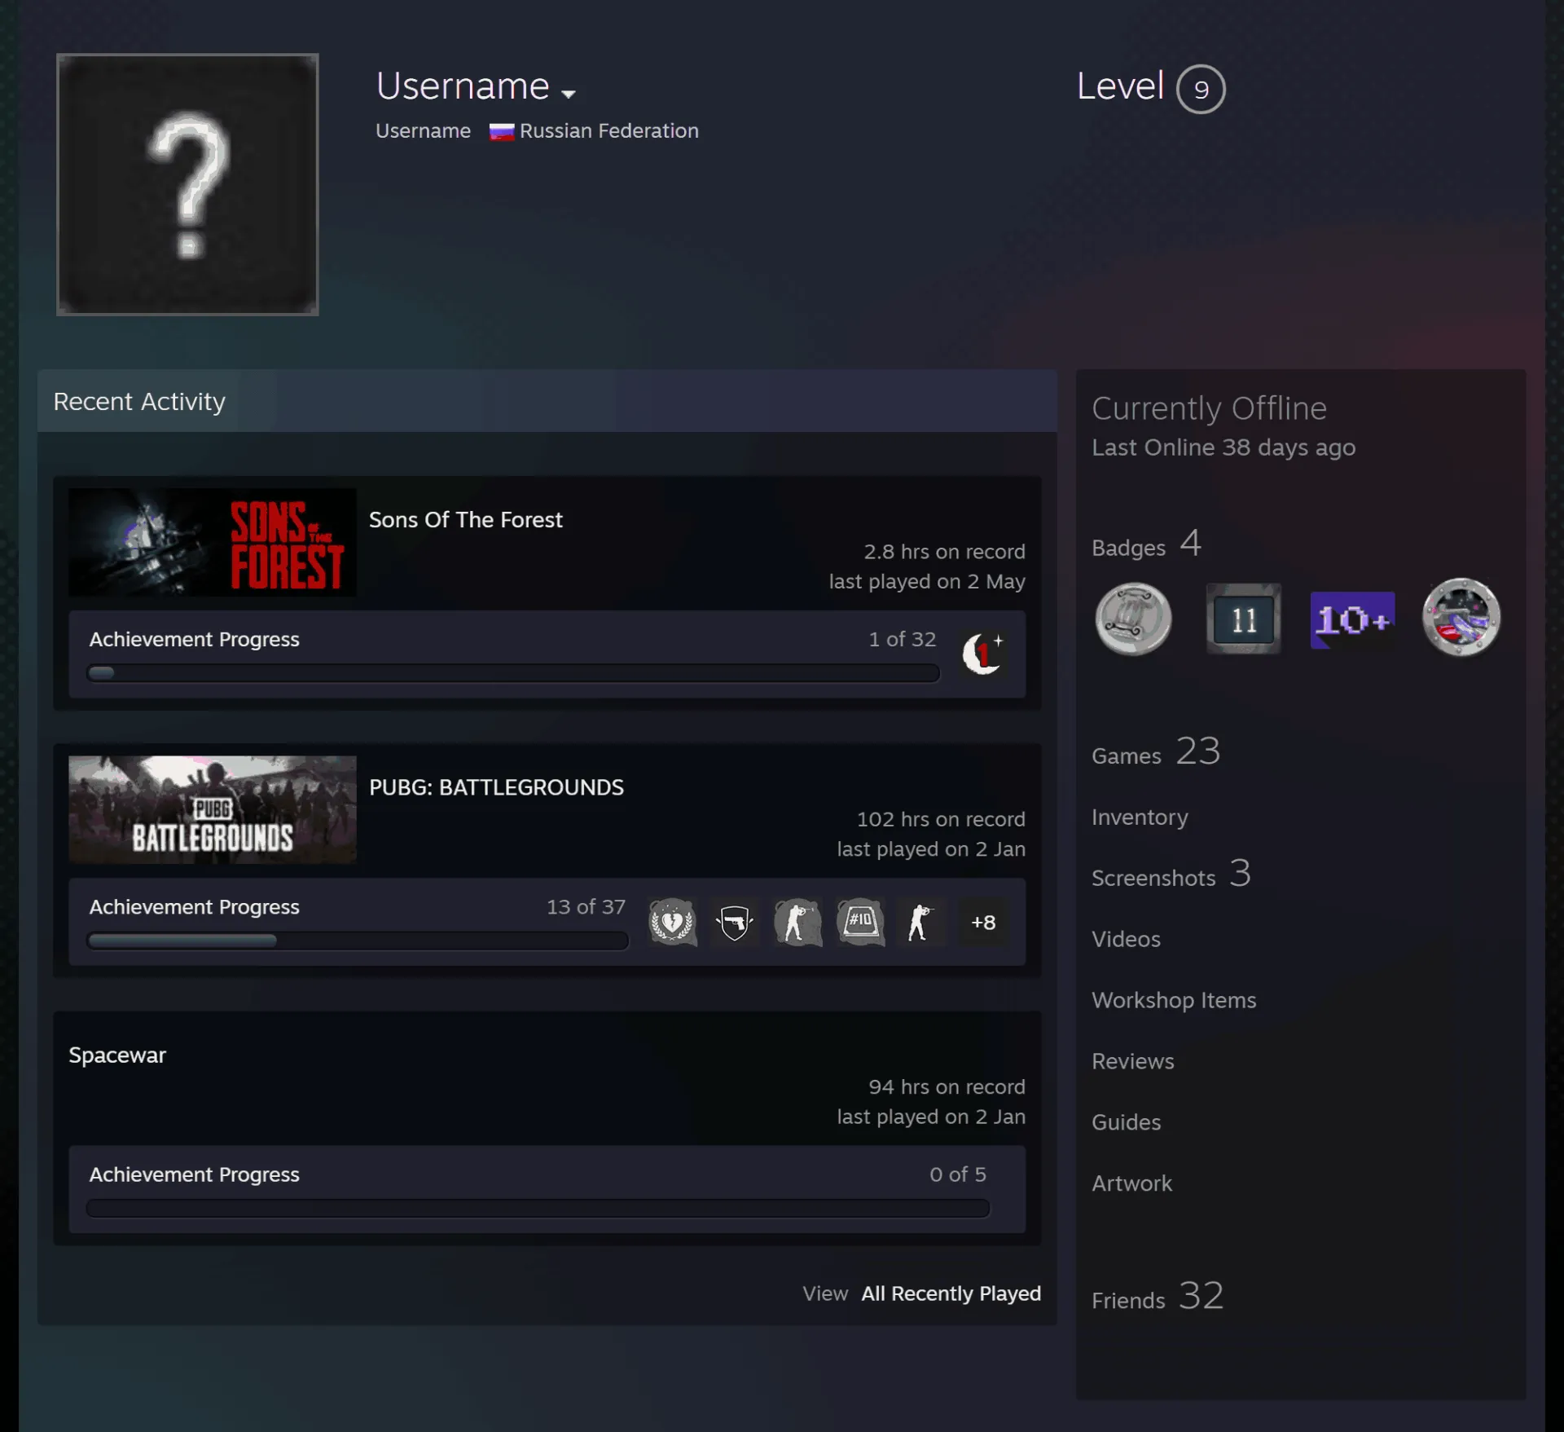Click the Username profile heading
The image size is (1564, 1432).
tap(463, 86)
